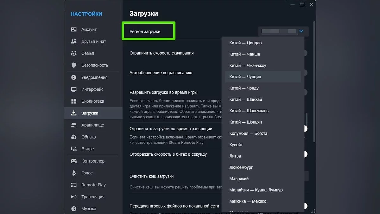The height and width of the screenshot is (214, 380).
Task: Pick Китай — Шанхай region
Action: 263,99
